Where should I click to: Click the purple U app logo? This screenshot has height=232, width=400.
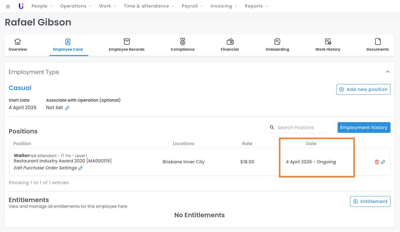pyautogui.click(x=21, y=6)
